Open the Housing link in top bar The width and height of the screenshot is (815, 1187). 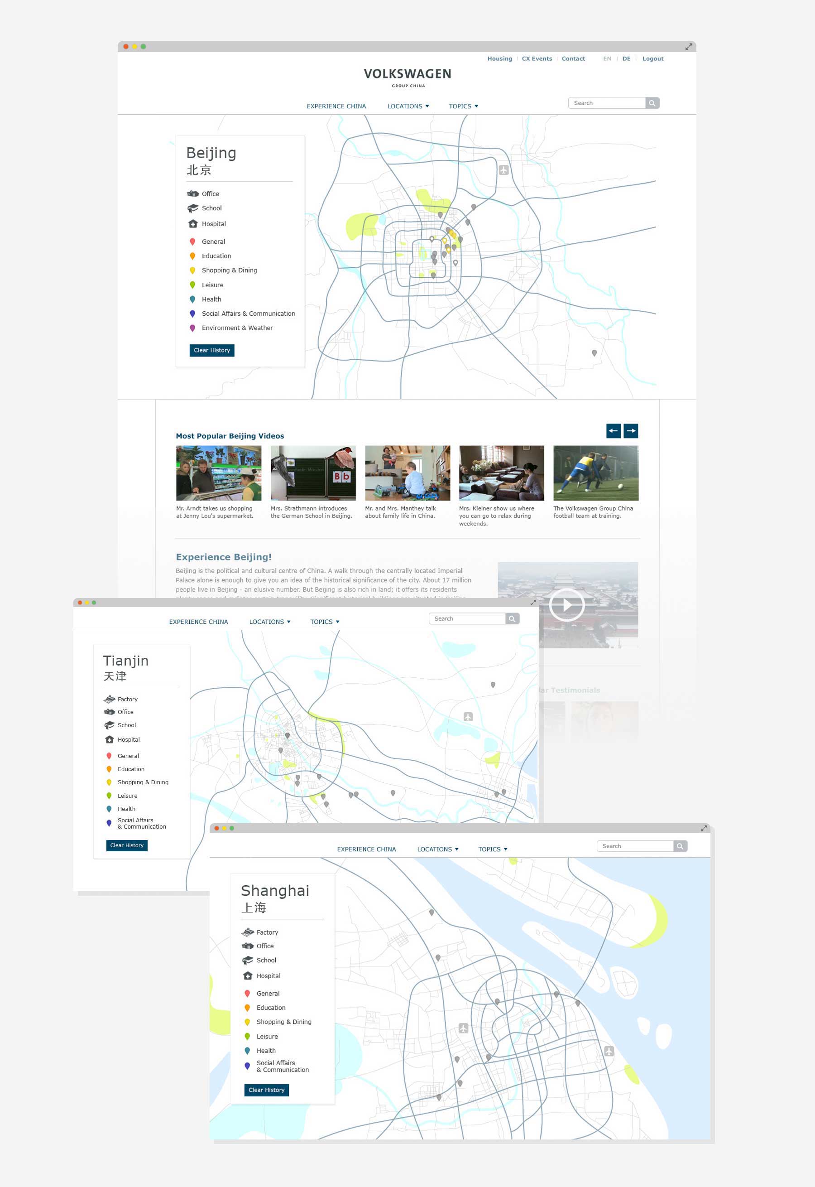[499, 59]
